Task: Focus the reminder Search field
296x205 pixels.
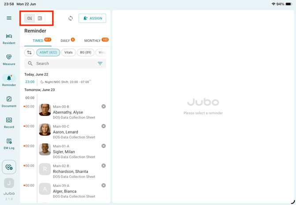Action: coord(65,63)
